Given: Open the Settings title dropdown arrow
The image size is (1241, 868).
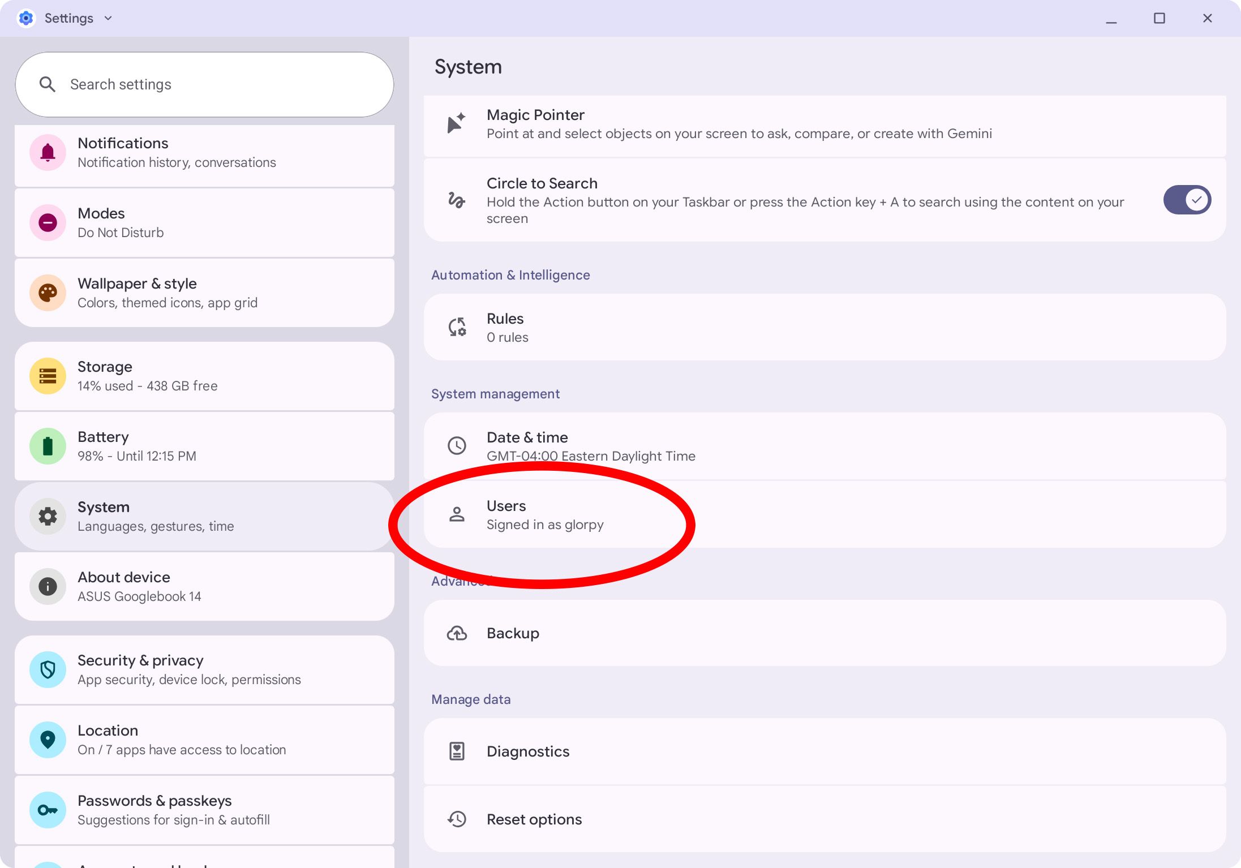Looking at the screenshot, I should point(108,18).
